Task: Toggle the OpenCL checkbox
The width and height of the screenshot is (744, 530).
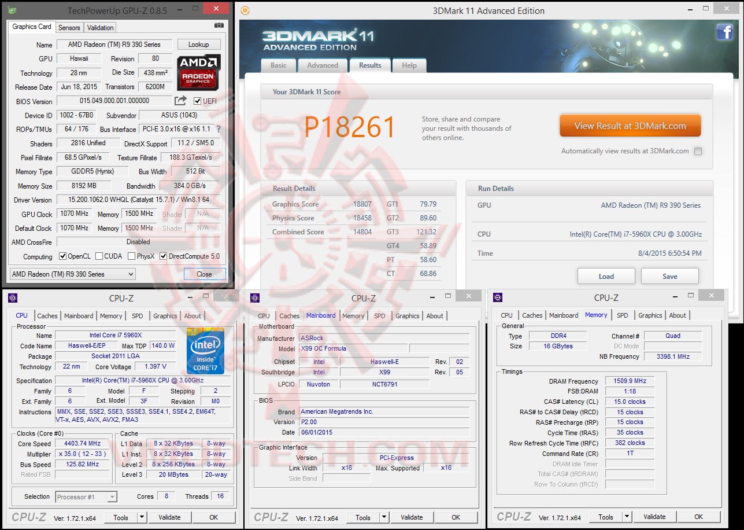Action: tap(63, 256)
